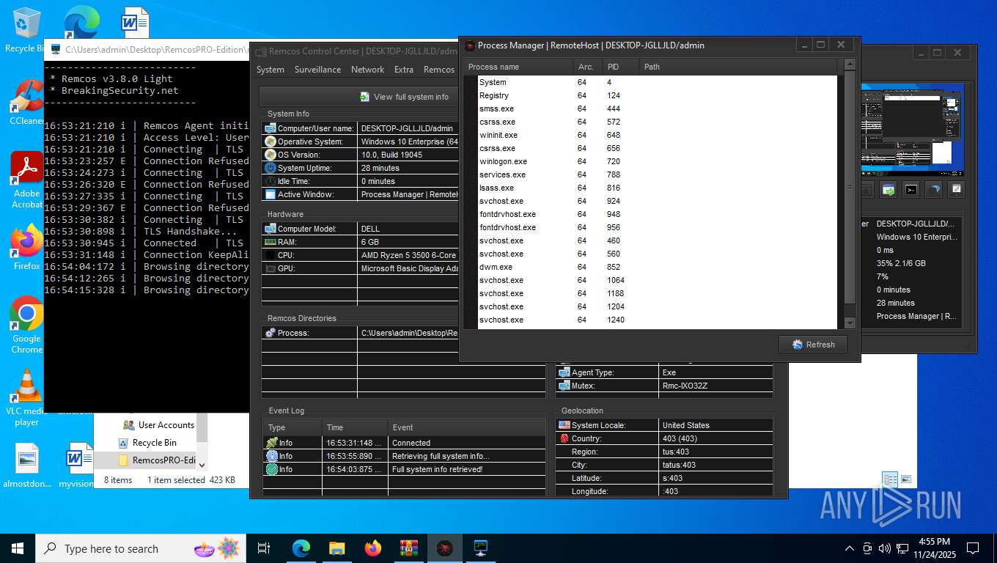997x563 pixels.
Task: Click the Mutex row icon
Action: (x=564, y=386)
